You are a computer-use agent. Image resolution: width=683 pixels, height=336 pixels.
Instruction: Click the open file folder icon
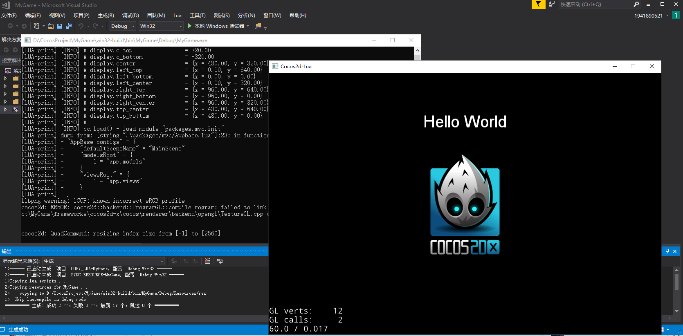[51, 26]
